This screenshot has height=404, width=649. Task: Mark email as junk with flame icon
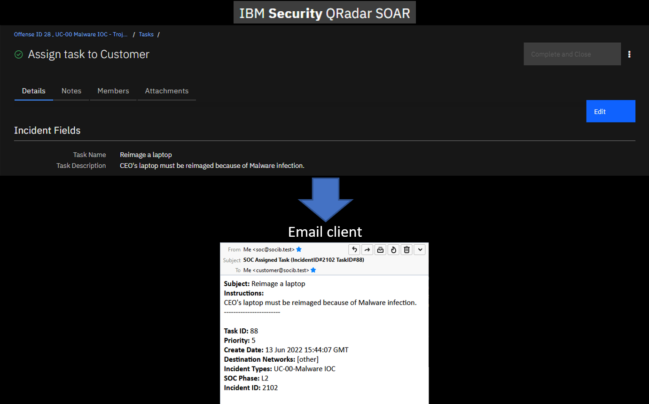pyautogui.click(x=394, y=249)
